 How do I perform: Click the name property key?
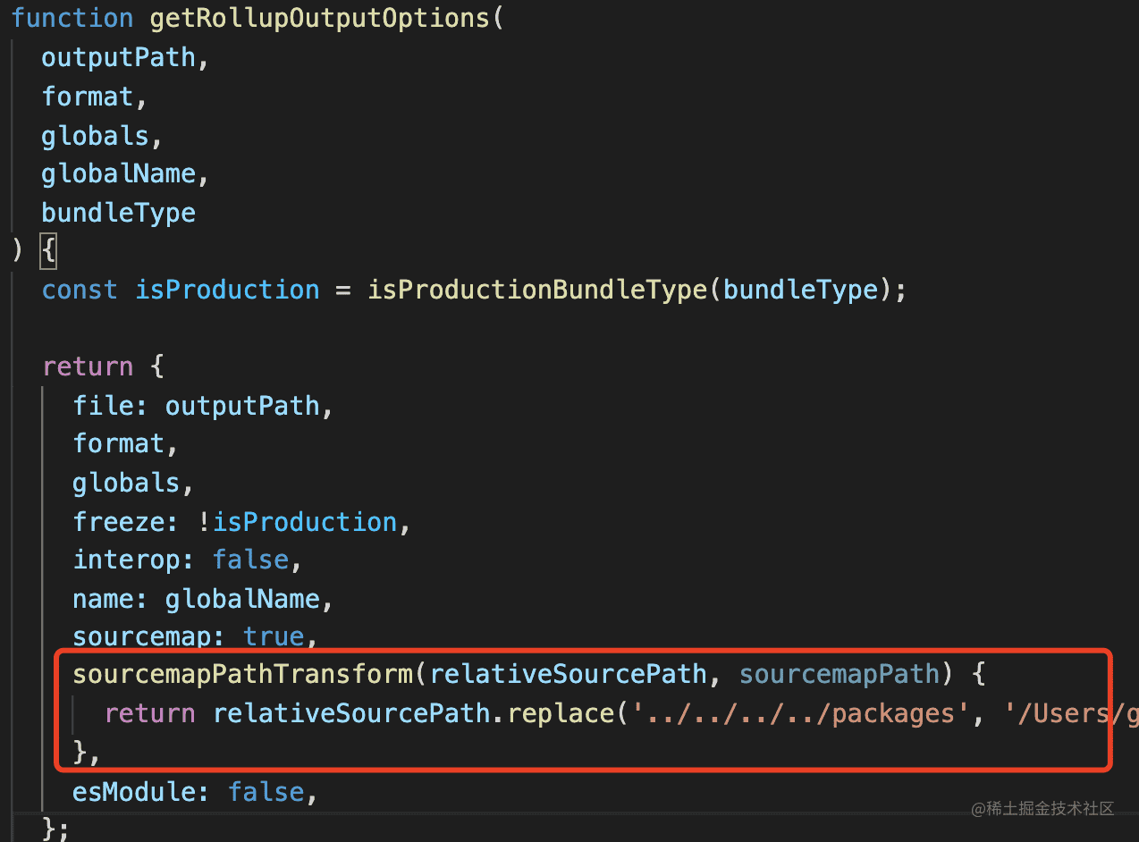tap(103, 599)
